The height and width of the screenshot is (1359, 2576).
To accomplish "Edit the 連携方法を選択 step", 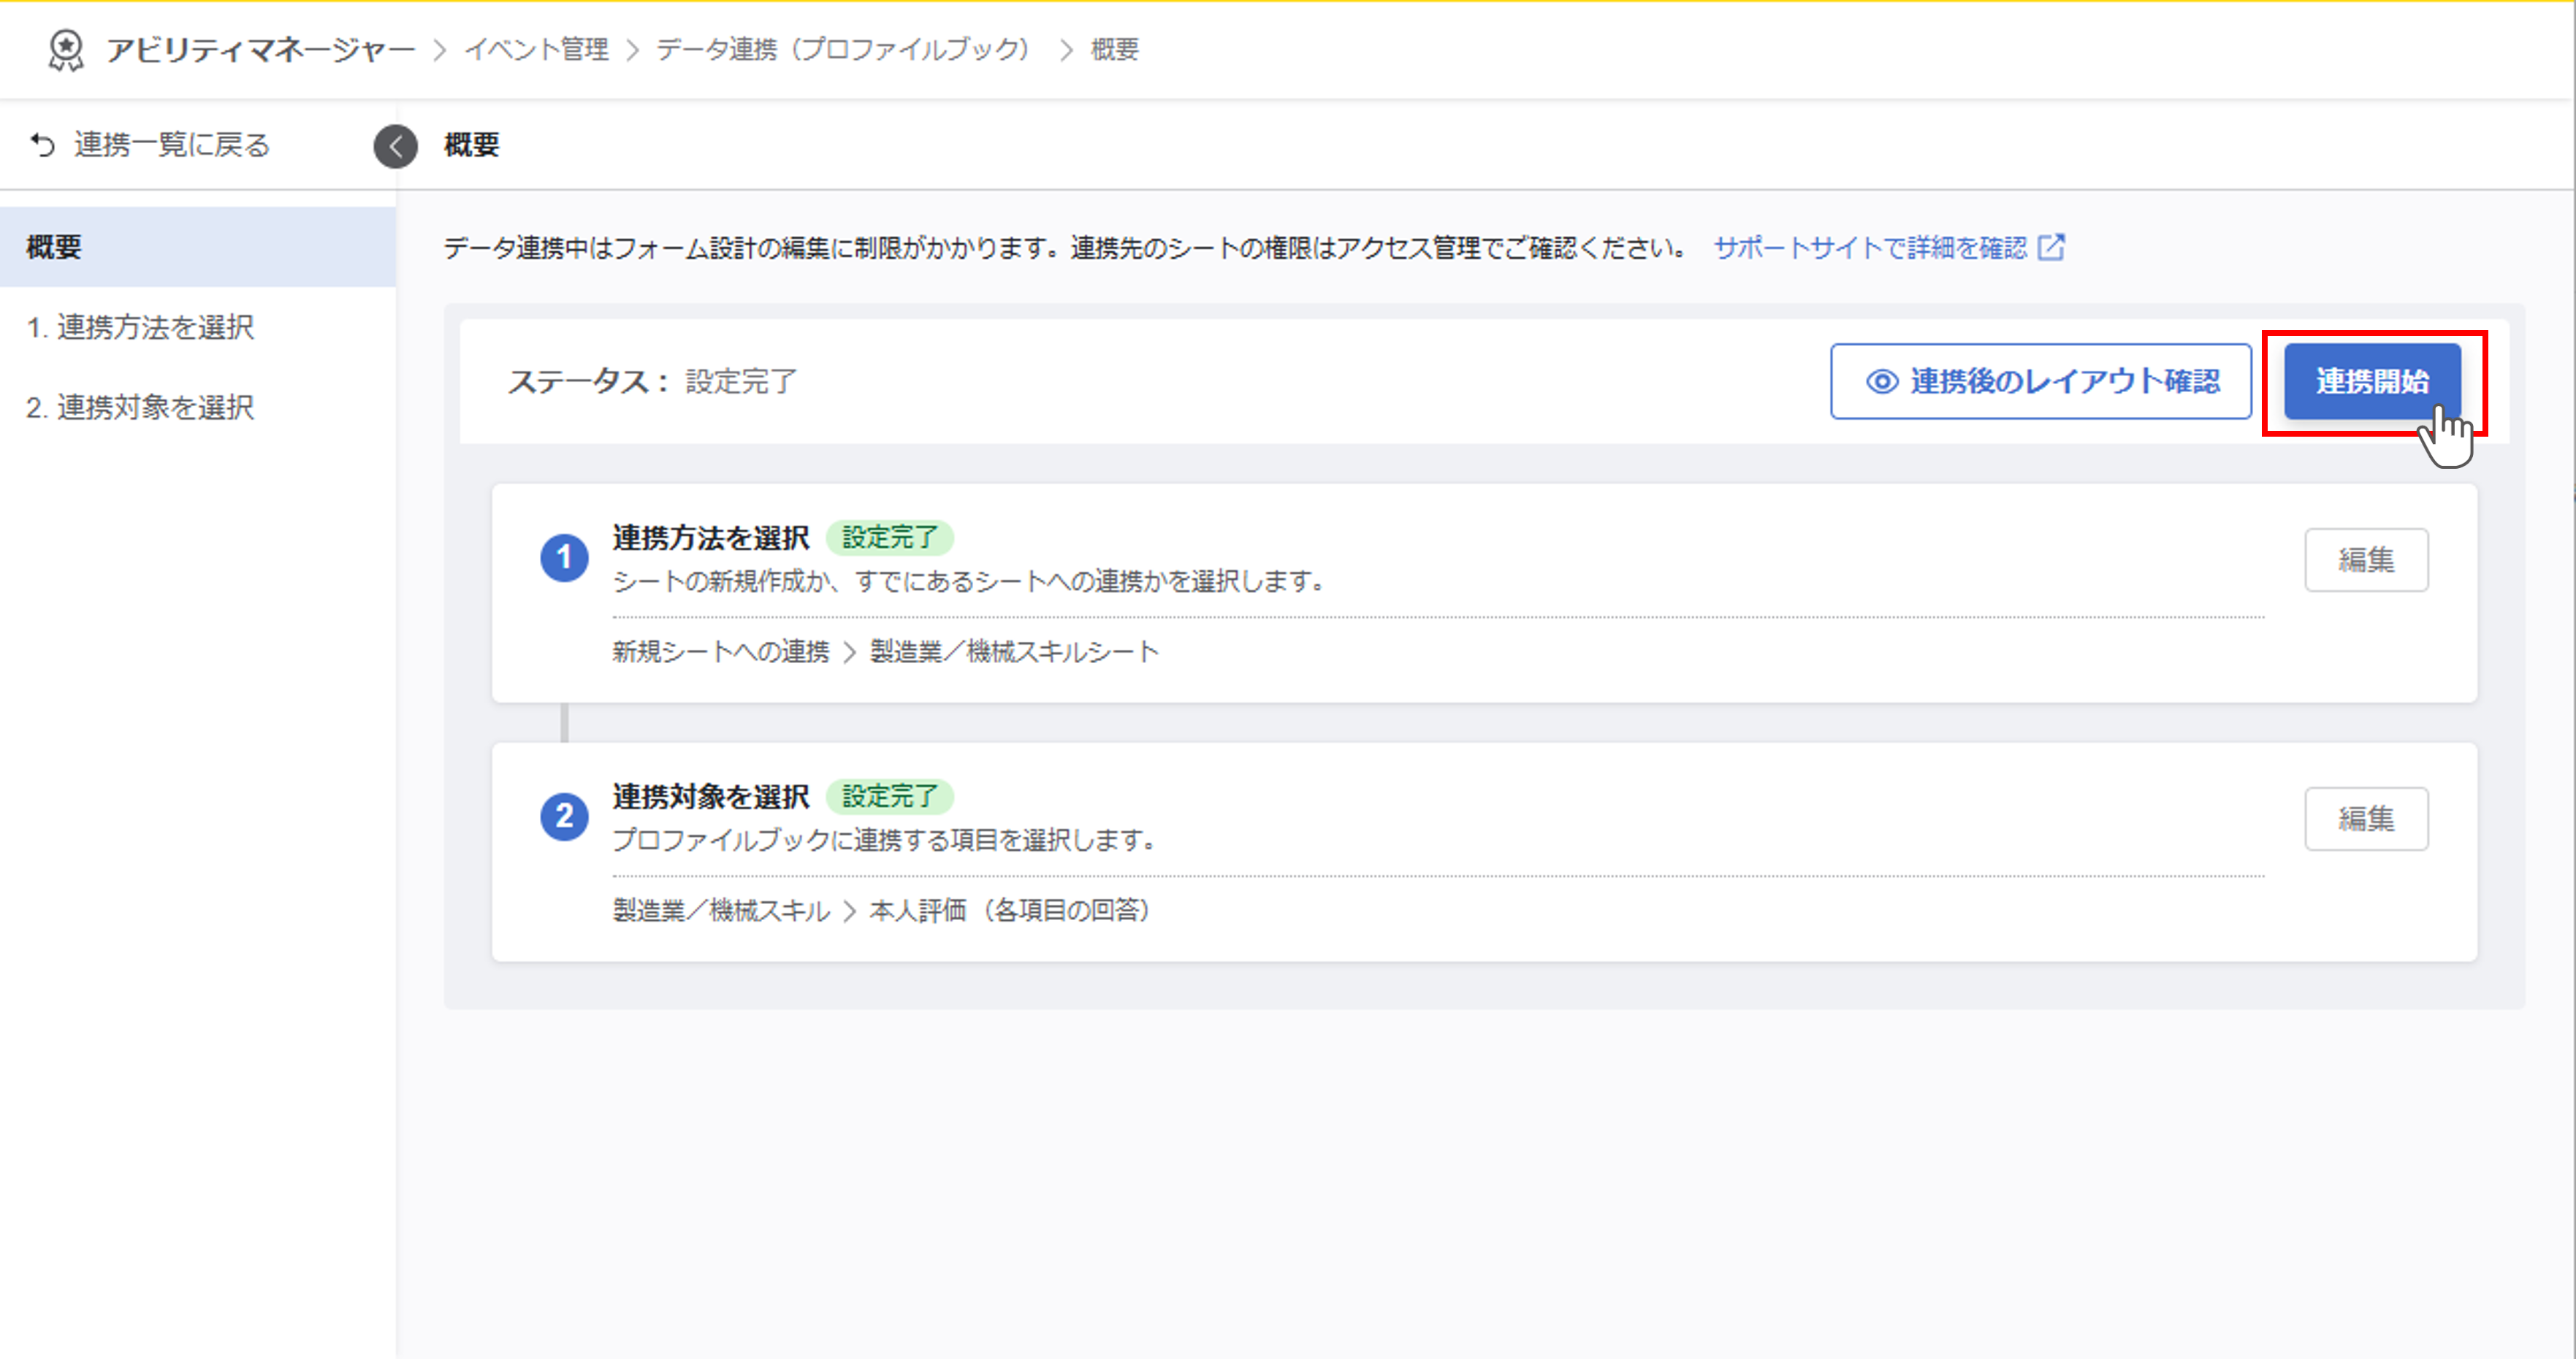I will pyautogui.click(x=2365, y=559).
